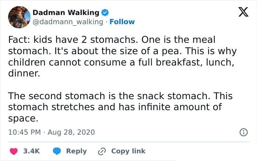Visit the @dadmann_walking handle
Image resolution: width=257 pixels, height=161 pixels.
(68, 22)
